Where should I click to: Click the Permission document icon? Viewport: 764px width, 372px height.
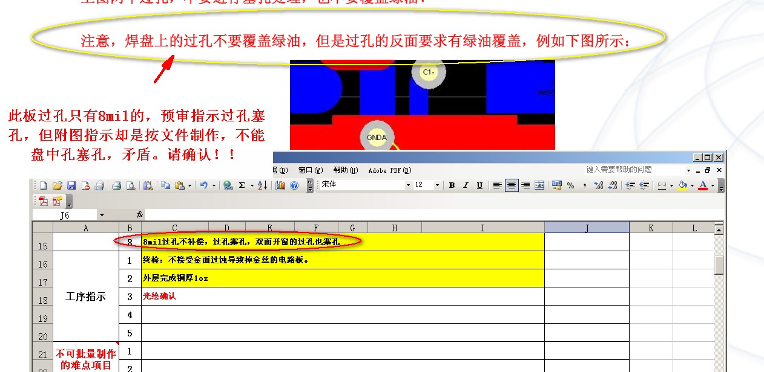(86, 185)
